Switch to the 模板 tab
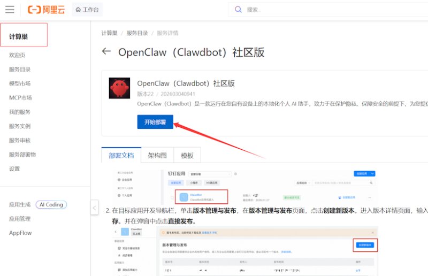Image resolution: width=428 pixels, height=276 pixels. (187, 155)
